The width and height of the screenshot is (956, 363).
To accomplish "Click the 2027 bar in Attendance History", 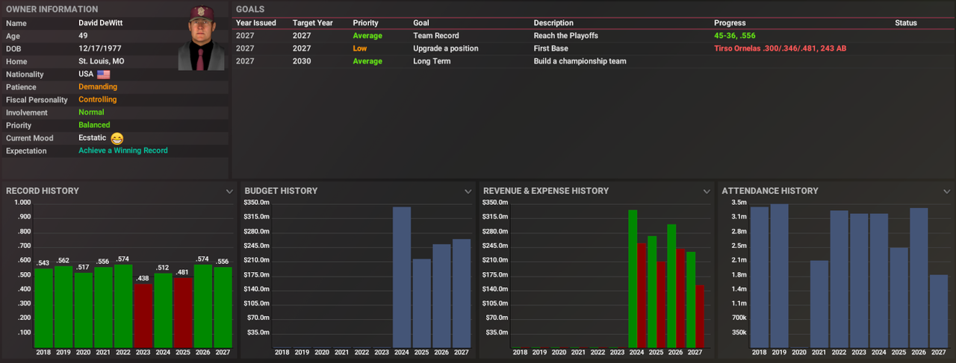I will click(939, 311).
